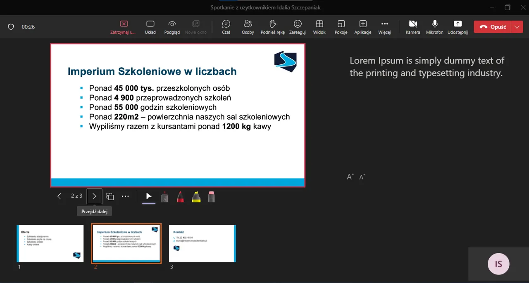Toggle the Podgląd private view

172,26
